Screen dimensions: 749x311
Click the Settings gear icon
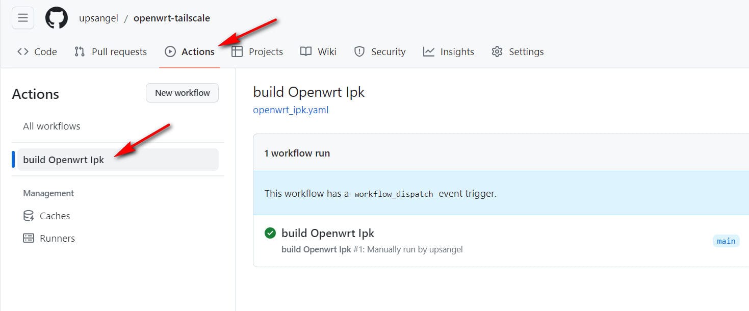[497, 51]
